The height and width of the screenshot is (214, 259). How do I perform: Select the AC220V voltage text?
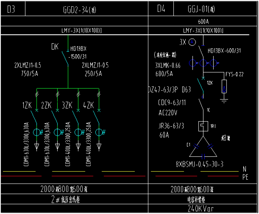click(x=168, y=113)
